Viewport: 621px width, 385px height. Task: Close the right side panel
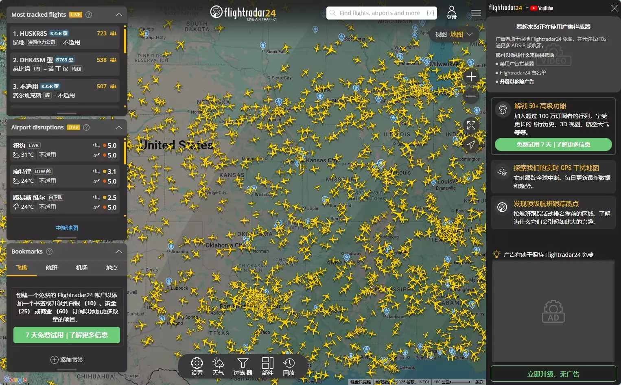point(614,8)
